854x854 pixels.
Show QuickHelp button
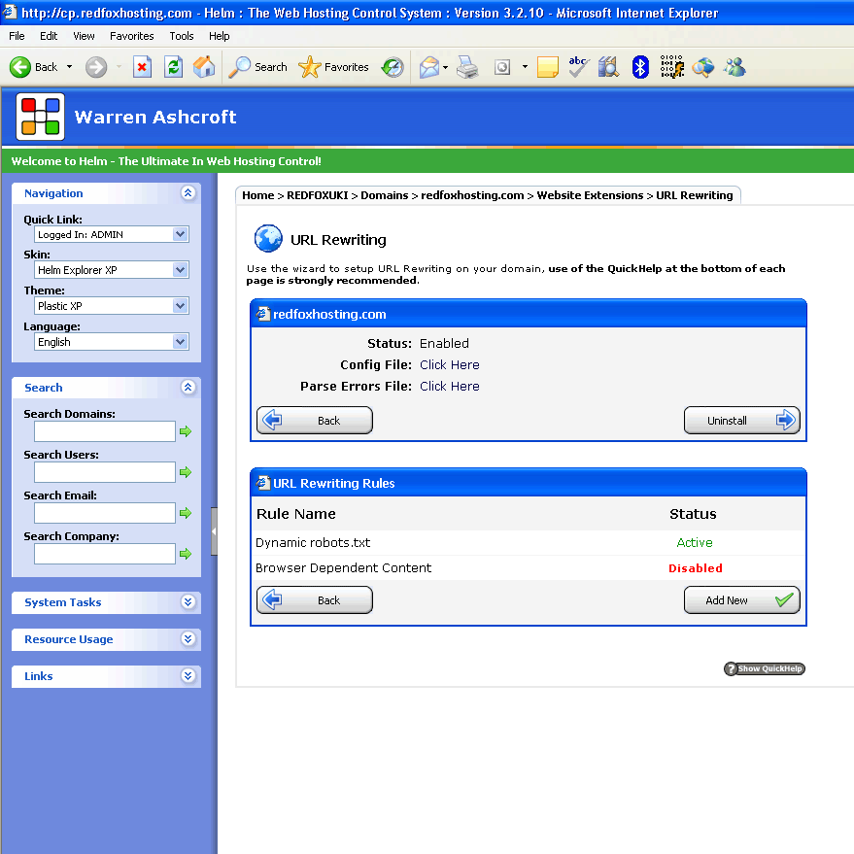pyautogui.click(x=765, y=668)
